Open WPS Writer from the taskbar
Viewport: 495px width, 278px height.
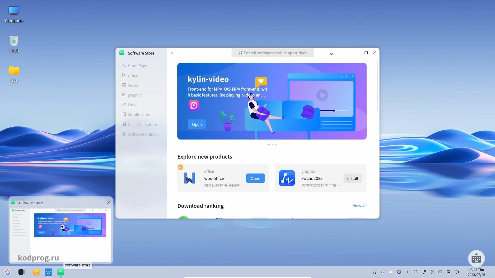[48, 272]
